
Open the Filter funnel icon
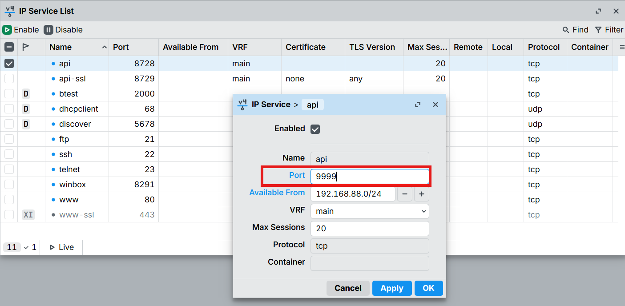(598, 30)
